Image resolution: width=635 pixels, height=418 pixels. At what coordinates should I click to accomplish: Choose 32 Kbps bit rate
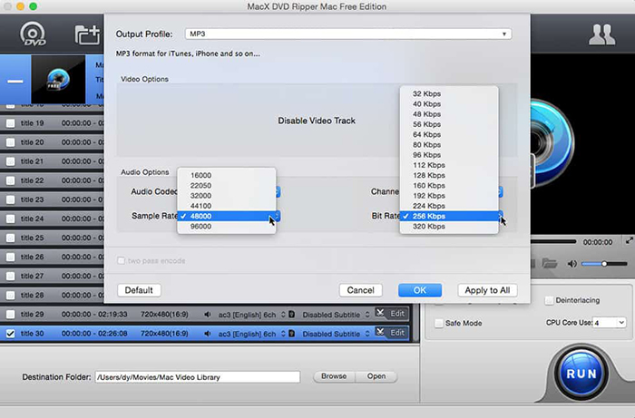(449, 93)
